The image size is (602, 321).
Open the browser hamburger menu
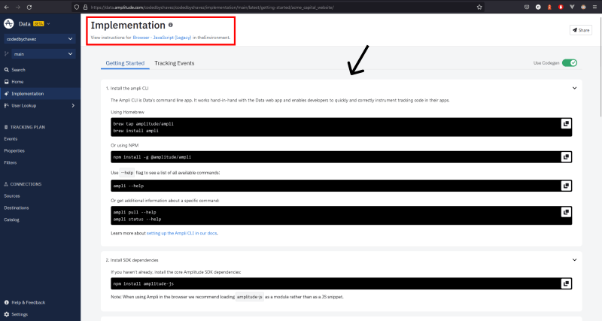(x=594, y=8)
